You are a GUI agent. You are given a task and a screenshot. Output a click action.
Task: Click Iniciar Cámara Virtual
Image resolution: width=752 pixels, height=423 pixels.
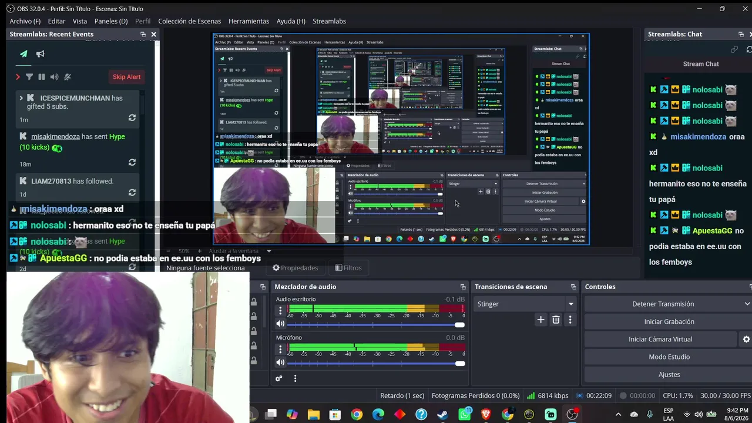pos(660,339)
